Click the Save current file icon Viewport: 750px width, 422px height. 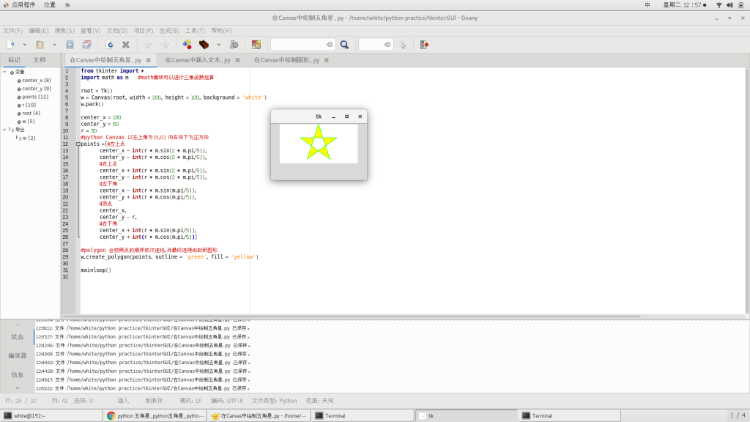pyautogui.click(x=70, y=45)
